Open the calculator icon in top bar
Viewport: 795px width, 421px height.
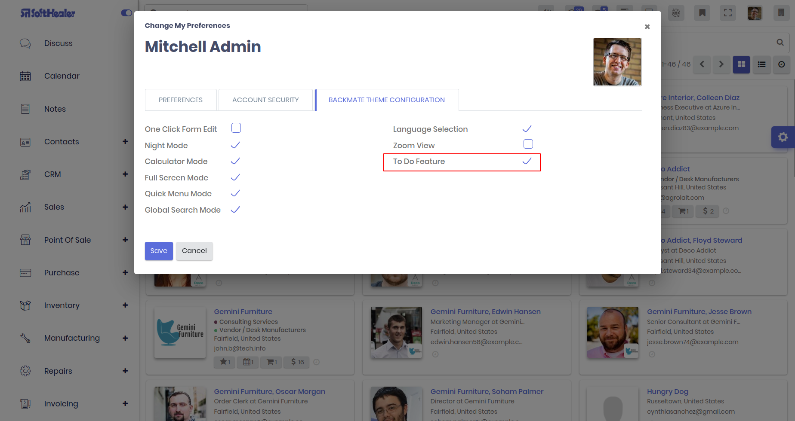point(781,13)
